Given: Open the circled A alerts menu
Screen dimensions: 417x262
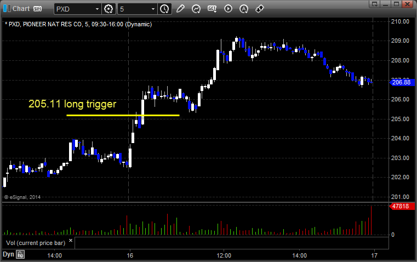Looking at the screenshot, I should tap(244, 9).
